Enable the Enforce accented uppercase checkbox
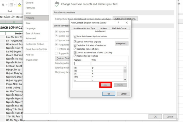Image resolution: width=183 pixels, height=122 pixels. (x=56, y=49)
